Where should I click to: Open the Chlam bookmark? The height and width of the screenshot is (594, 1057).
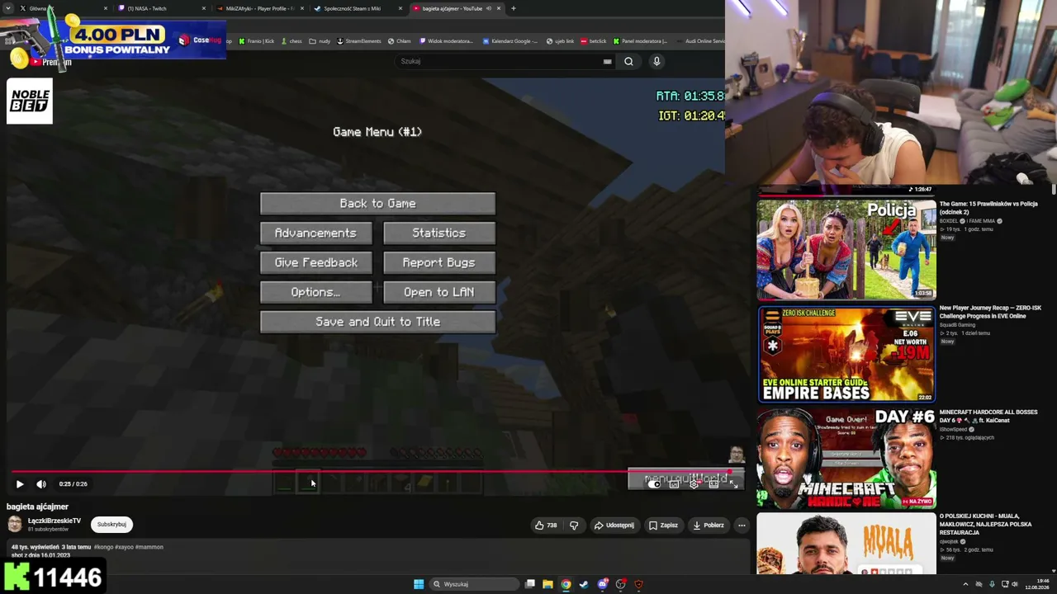pos(400,41)
